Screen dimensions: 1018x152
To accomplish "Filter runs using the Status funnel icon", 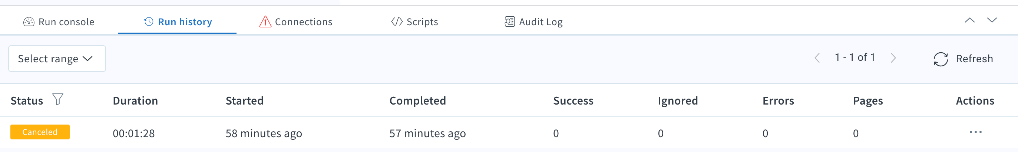I will click(58, 99).
